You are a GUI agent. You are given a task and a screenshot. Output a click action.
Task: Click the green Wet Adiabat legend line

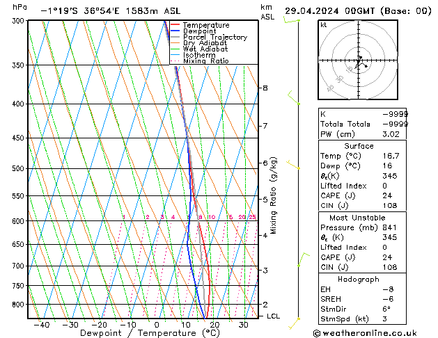point(175,49)
